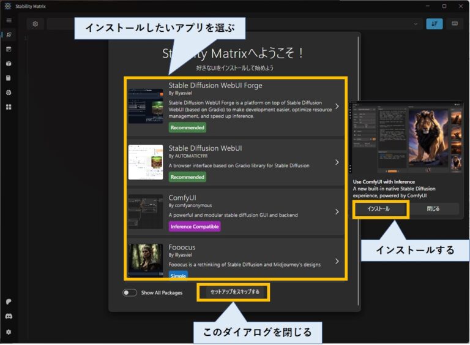Click the セットアップをスキップする button
This screenshot has width=470, height=345.
234,292
